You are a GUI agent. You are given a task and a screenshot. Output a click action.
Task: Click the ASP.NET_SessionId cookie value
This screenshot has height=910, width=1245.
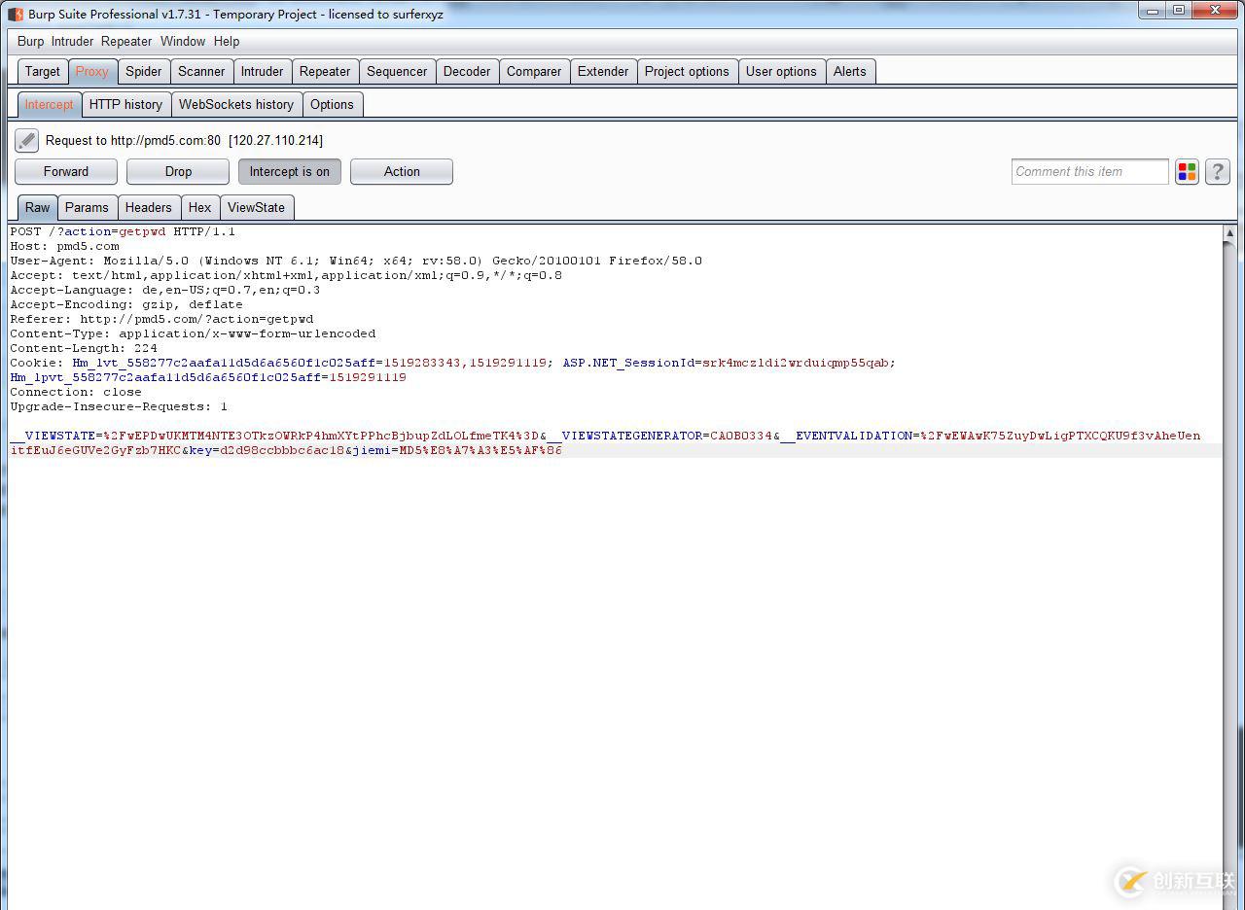[795, 363]
